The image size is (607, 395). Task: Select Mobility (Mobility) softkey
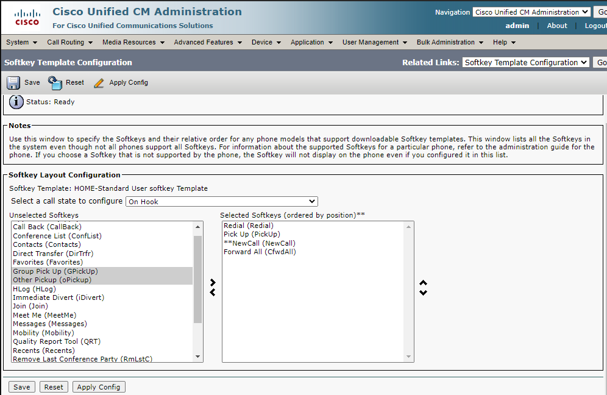(102, 333)
